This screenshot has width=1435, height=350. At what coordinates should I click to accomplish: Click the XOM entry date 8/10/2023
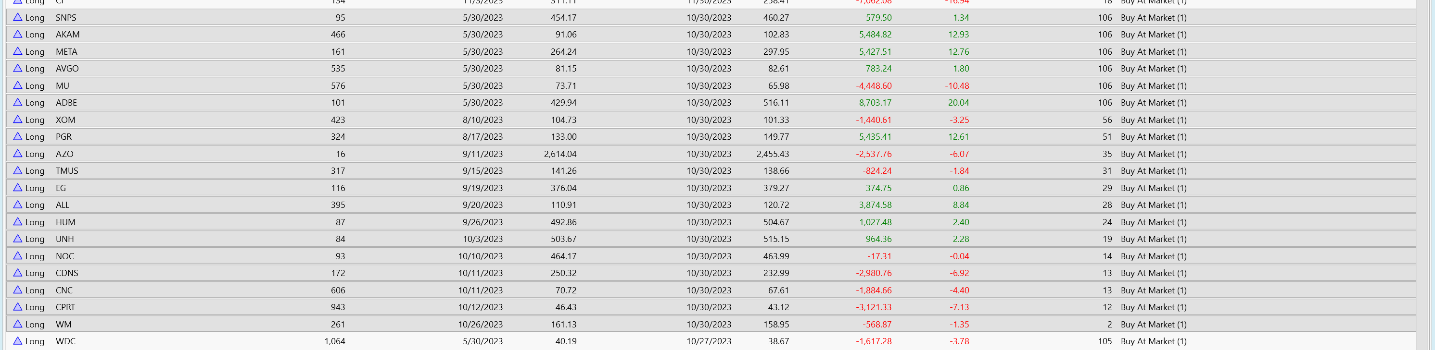coord(483,120)
